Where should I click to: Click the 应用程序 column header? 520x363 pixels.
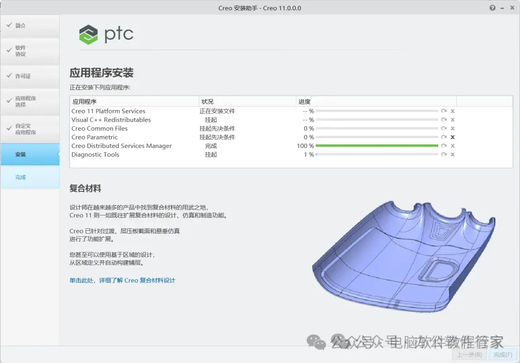pyautogui.click(x=134, y=101)
